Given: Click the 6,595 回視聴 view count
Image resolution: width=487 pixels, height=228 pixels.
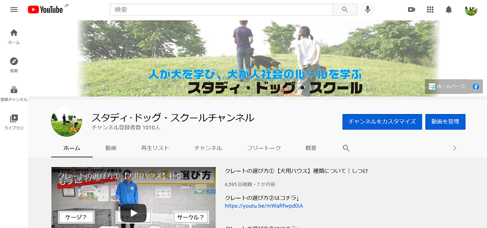Looking at the screenshot, I should tap(238, 184).
